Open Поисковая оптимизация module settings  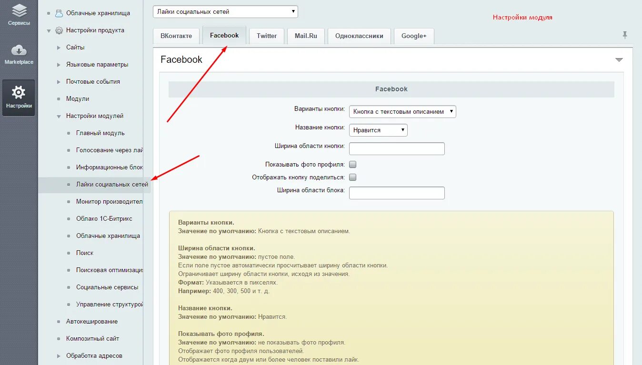tap(110, 270)
